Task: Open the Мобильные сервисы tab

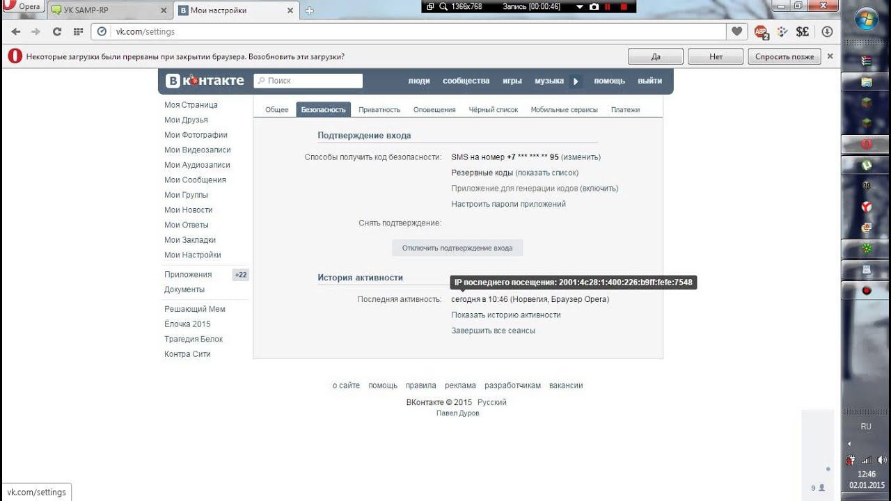Action: pyautogui.click(x=565, y=109)
